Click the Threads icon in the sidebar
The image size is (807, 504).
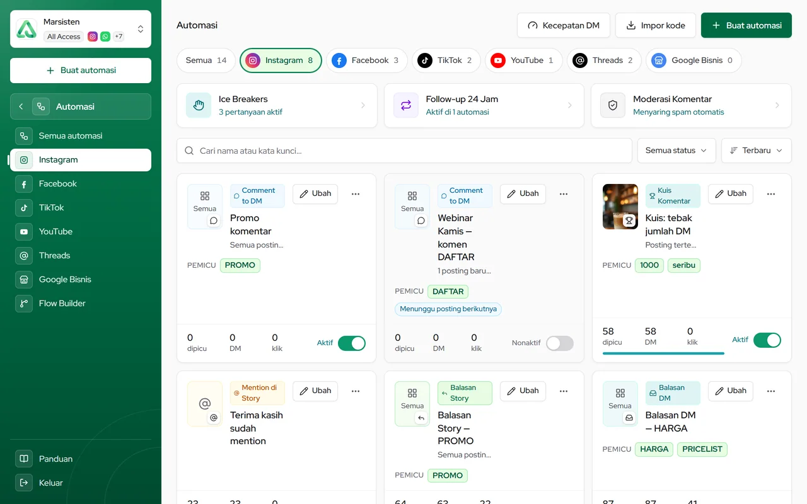tap(24, 256)
